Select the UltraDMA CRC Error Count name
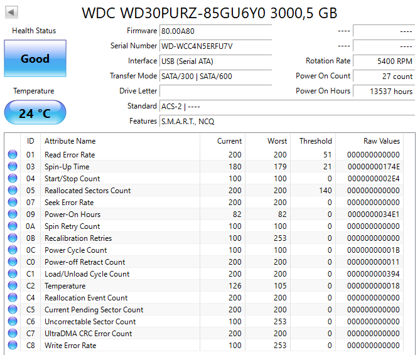The image size is (420, 355). click(x=89, y=334)
